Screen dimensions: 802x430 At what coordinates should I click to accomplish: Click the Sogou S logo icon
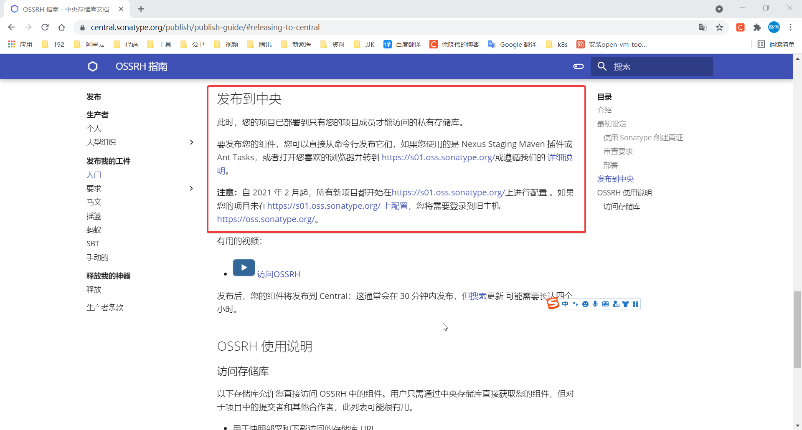[553, 304]
